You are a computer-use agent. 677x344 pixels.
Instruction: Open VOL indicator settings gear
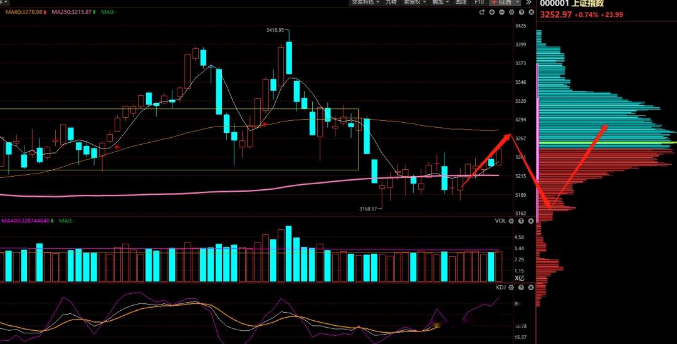512,221
